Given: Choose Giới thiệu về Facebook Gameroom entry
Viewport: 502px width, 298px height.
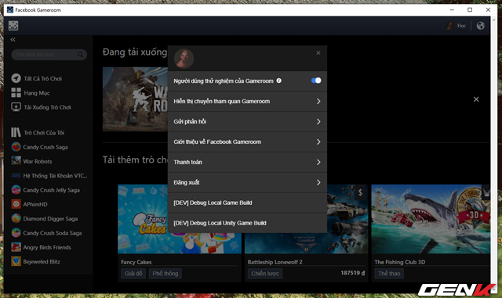Looking at the screenshot, I should coord(247,142).
